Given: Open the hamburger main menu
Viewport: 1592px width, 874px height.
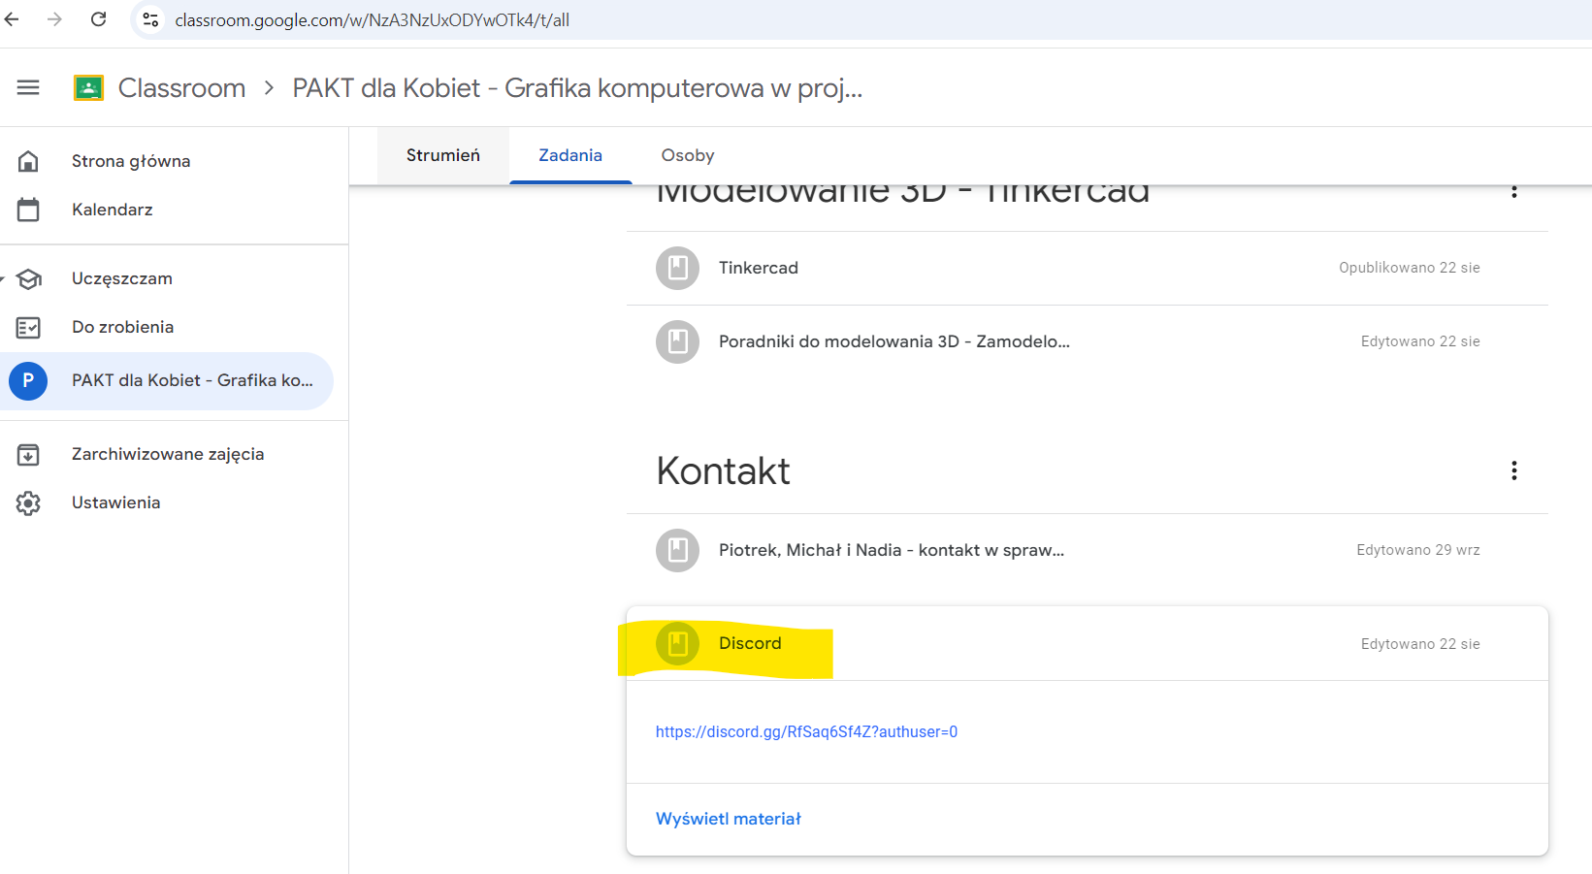Looking at the screenshot, I should (28, 88).
